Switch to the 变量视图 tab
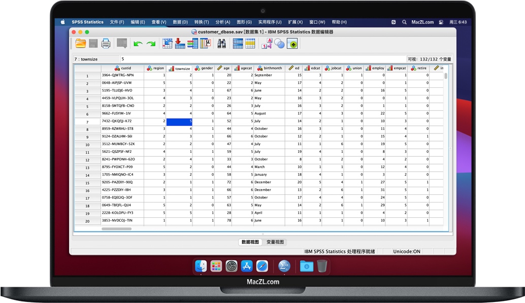The image size is (525, 303). 275,242
